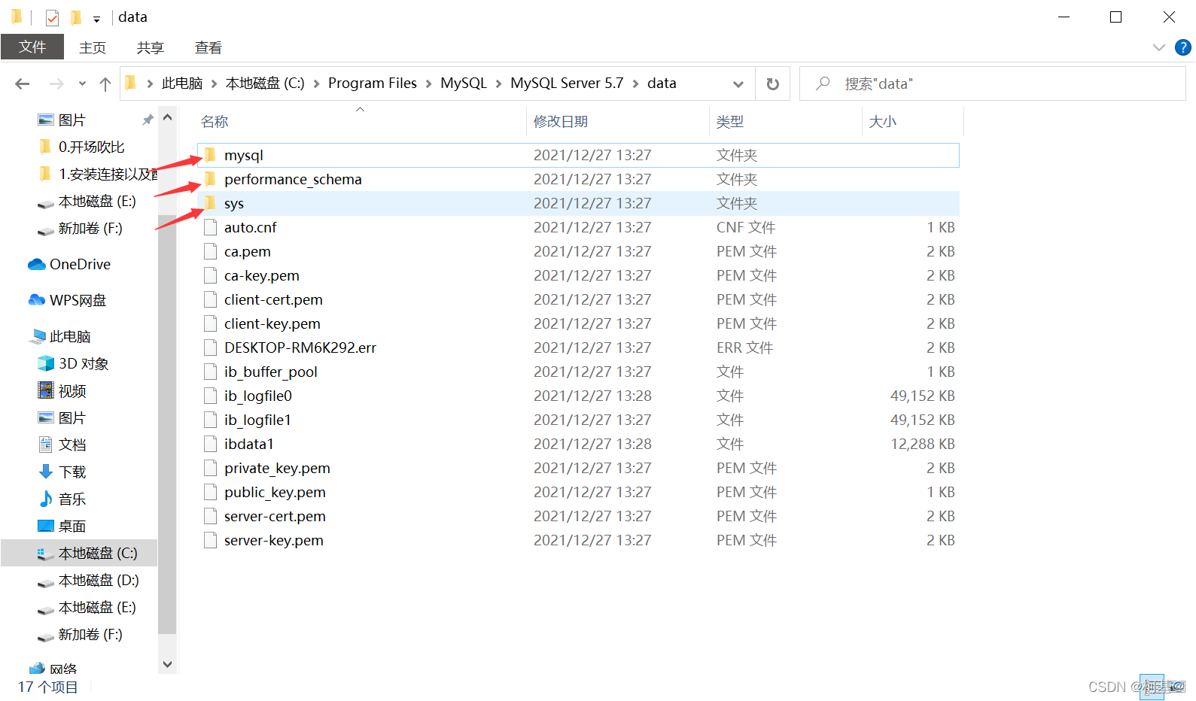Expand breadcrumb arrow after Program Files
Image resolution: width=1196 pixels, height=701 pixels.
(429, 83)
